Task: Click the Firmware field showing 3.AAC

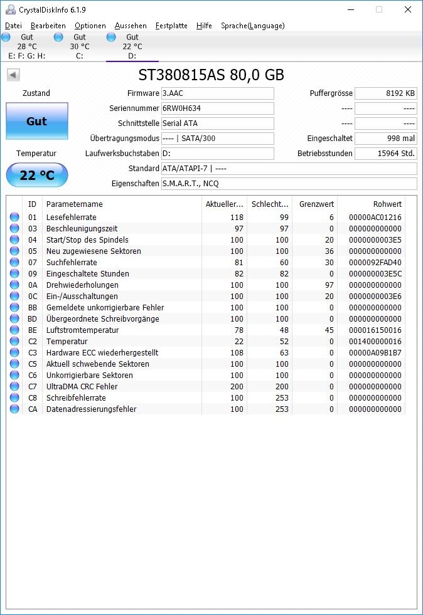Action: 218,93
